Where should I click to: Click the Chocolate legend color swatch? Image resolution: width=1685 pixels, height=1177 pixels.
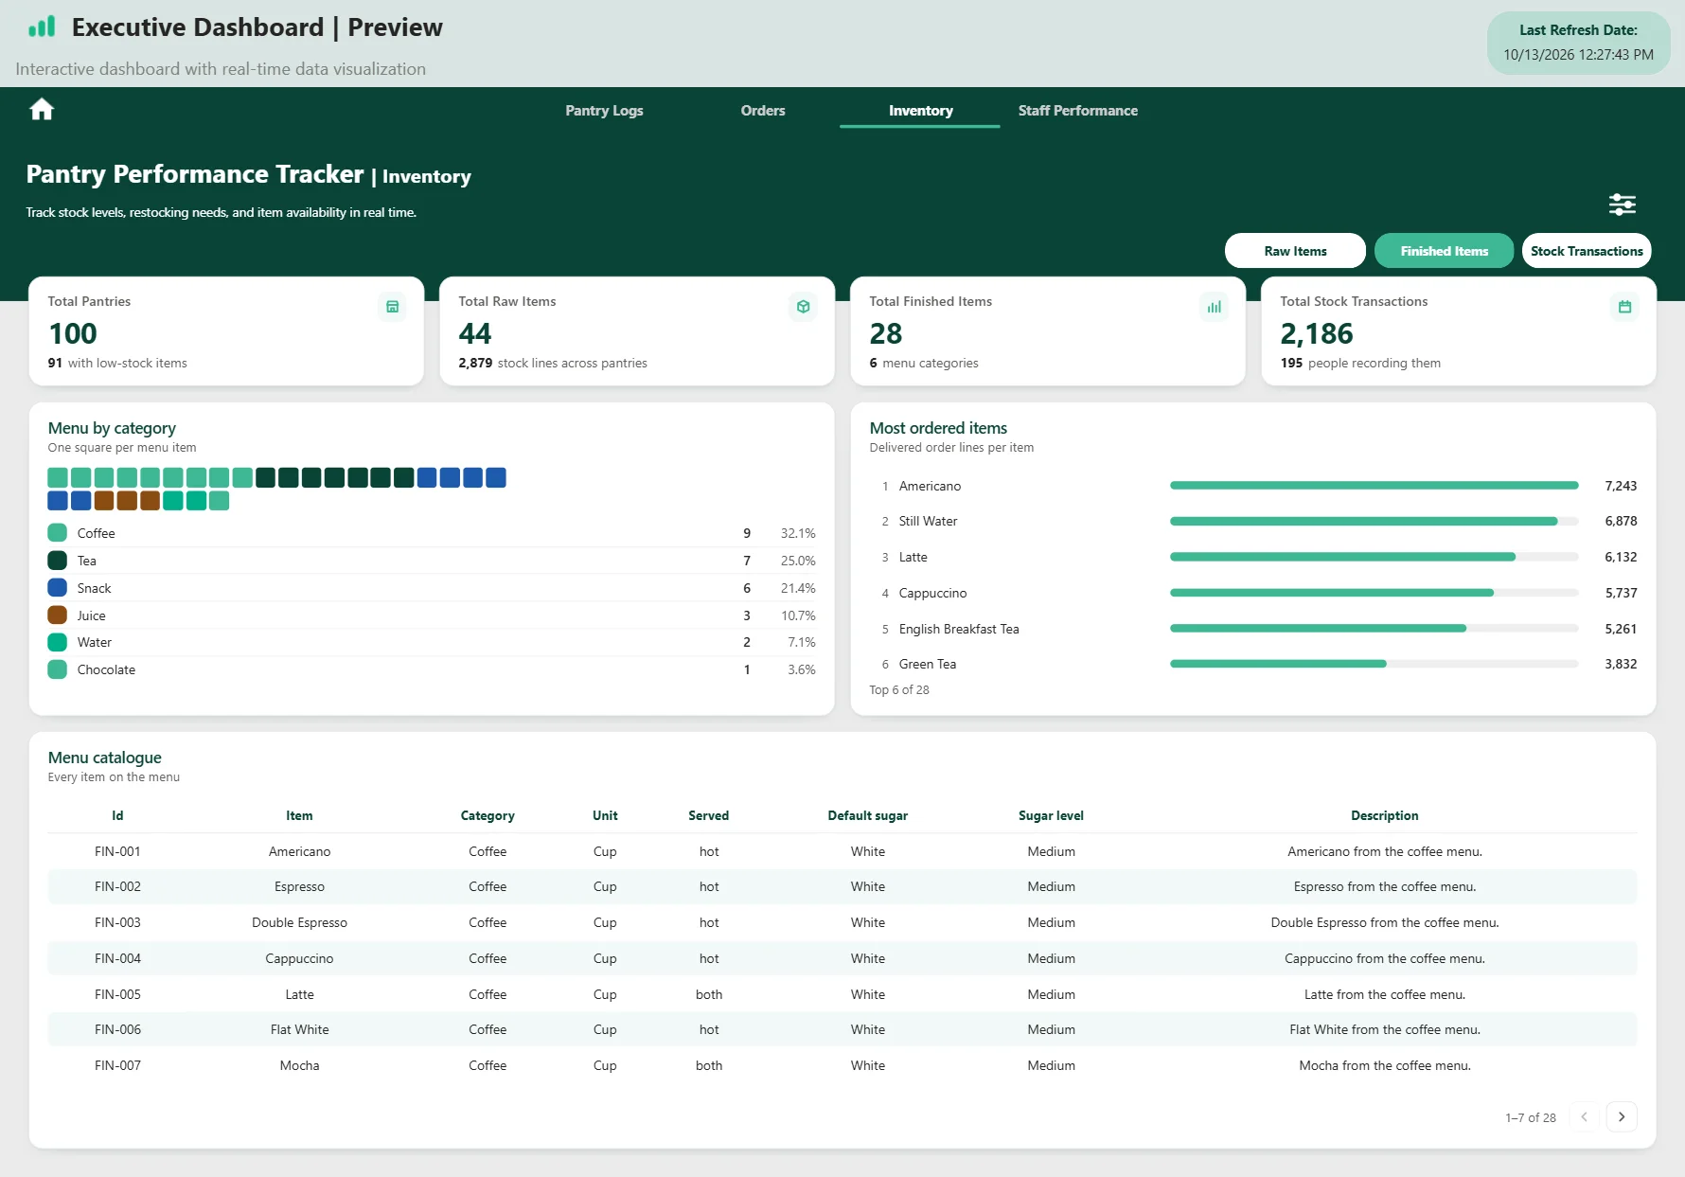58,669
